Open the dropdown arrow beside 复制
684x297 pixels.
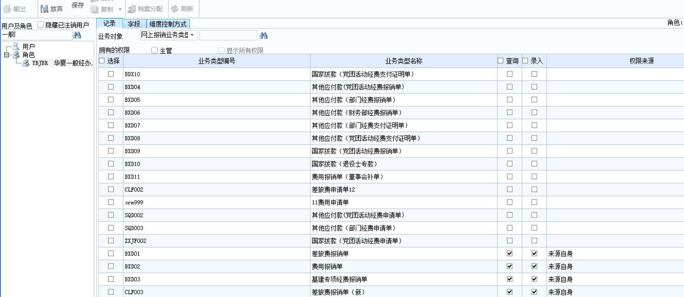coord(120,9)
